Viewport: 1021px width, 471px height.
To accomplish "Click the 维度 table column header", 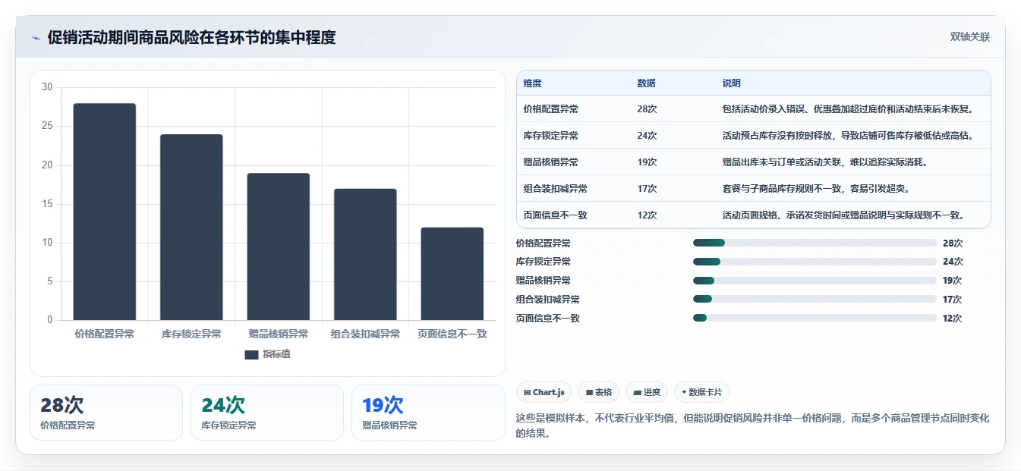I will (x=532, y=83).
